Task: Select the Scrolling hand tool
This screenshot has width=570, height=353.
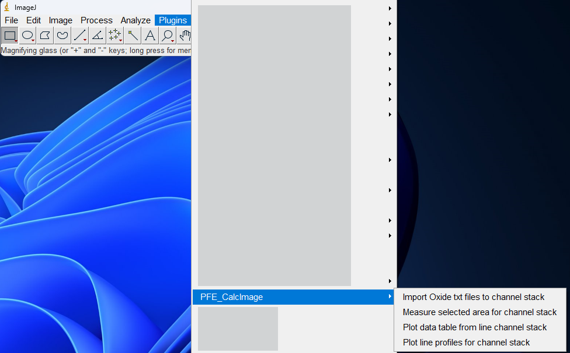Action: (185, 36)
